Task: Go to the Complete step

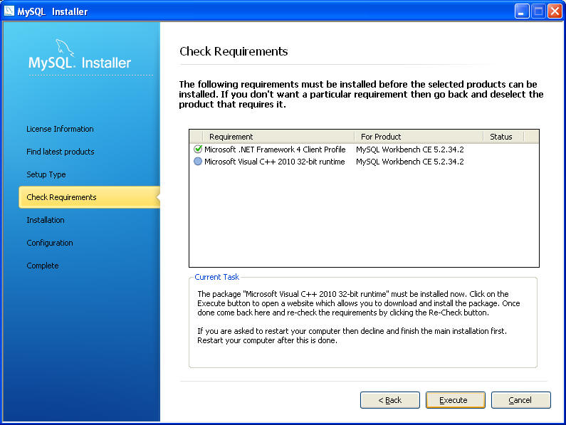Action: pyautogui.click(x=43, y=266)
